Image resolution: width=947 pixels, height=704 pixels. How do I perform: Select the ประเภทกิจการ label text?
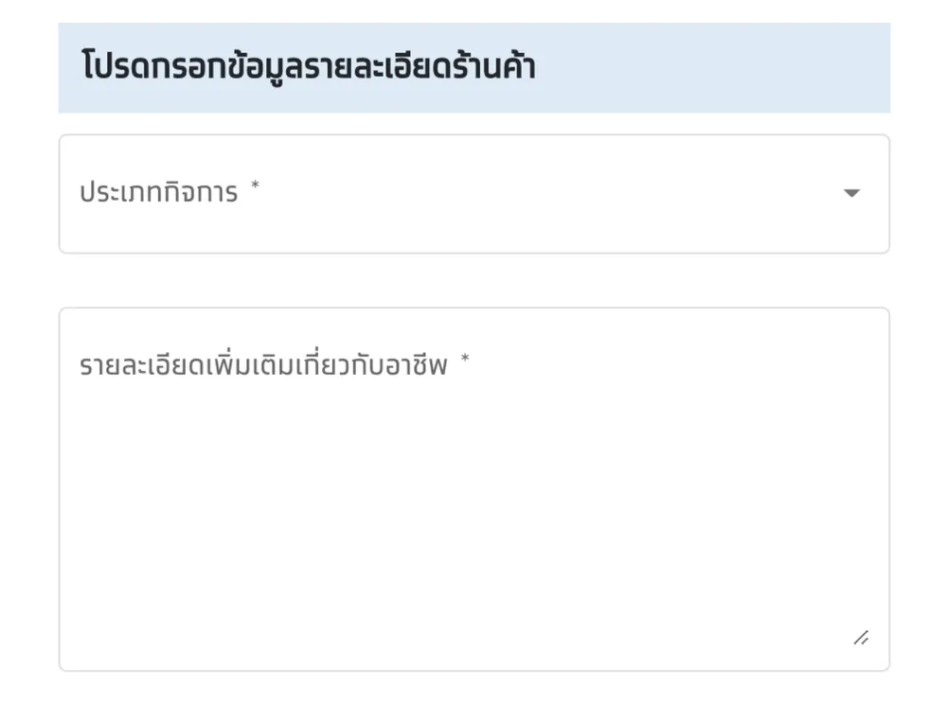coord(159,192)
